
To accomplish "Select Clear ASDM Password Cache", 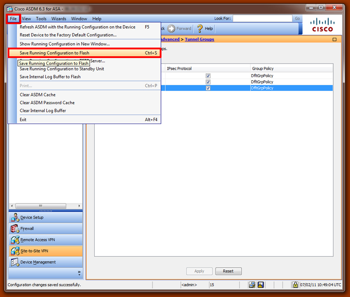I will (x=84, y=103).
